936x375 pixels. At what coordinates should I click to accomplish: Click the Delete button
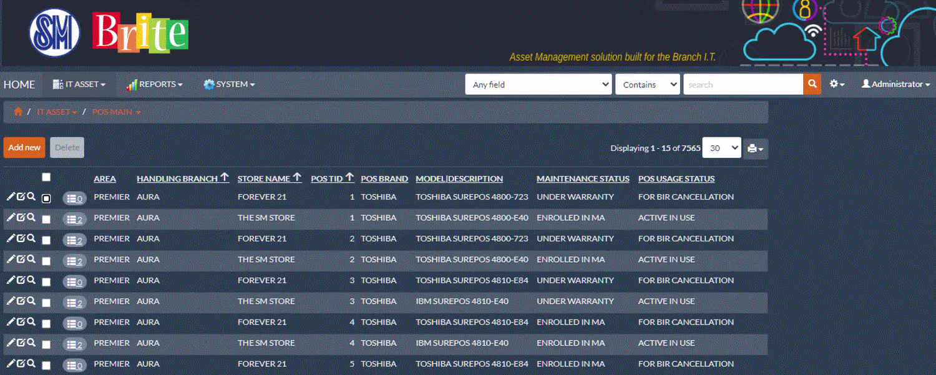(67, 147)
